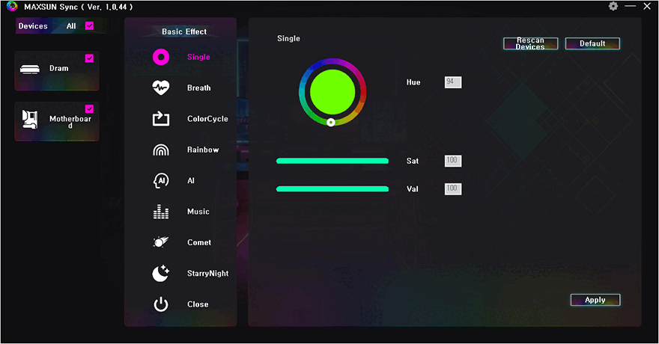The width and height of the screenshot is (659, 344).
Task: Select the AI effect label
Action: tap(191, 180)
